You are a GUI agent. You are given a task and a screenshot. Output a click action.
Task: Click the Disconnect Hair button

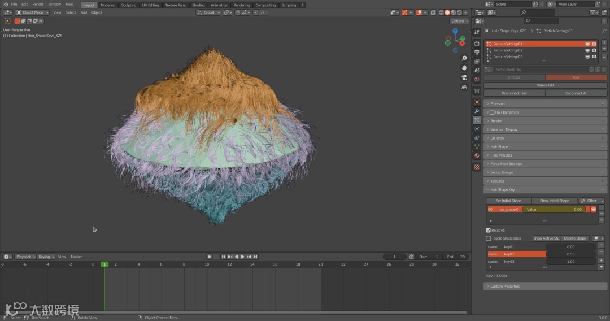tap(514, 93)
